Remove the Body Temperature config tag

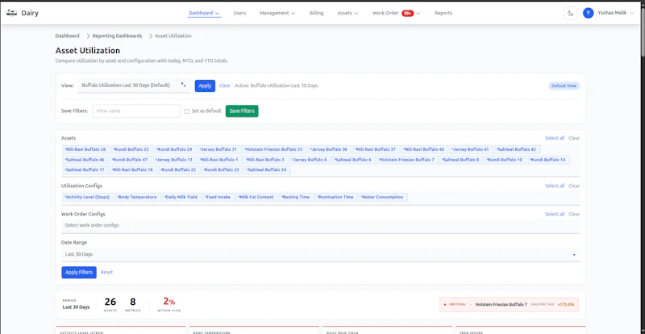coord(118,197)
